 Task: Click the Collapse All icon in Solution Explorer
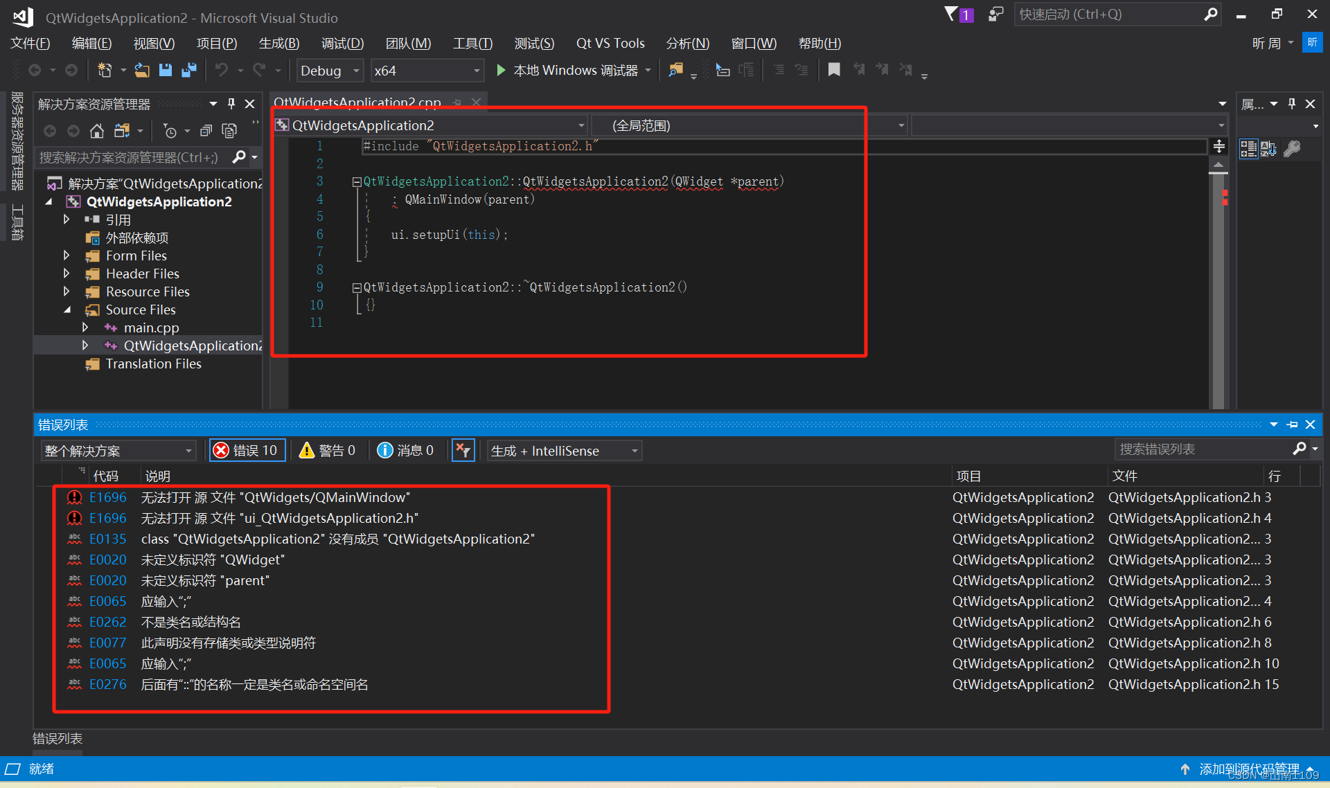pyautogui.click(x=206, y=131)
